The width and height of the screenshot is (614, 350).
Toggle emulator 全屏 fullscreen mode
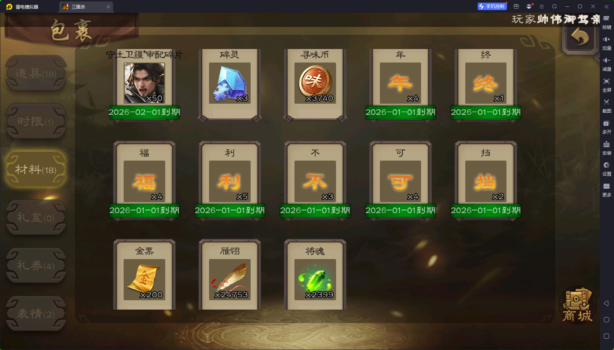click(607, 85)
